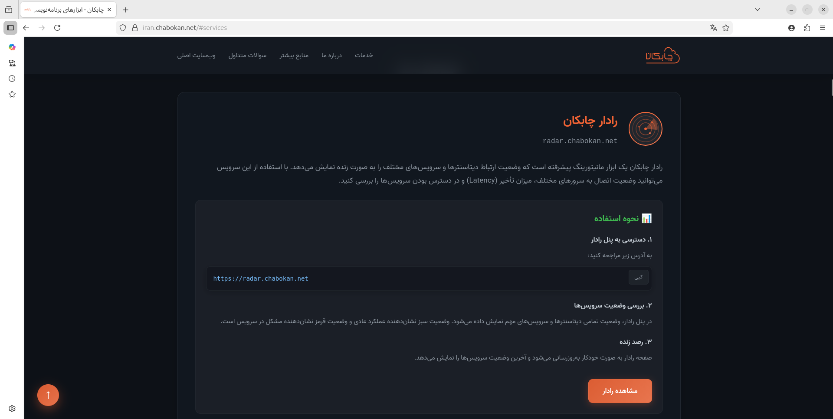833x419 pixels.
Task: Click the وب‌سایت اصلی nav link
Action: click(196, 56)
